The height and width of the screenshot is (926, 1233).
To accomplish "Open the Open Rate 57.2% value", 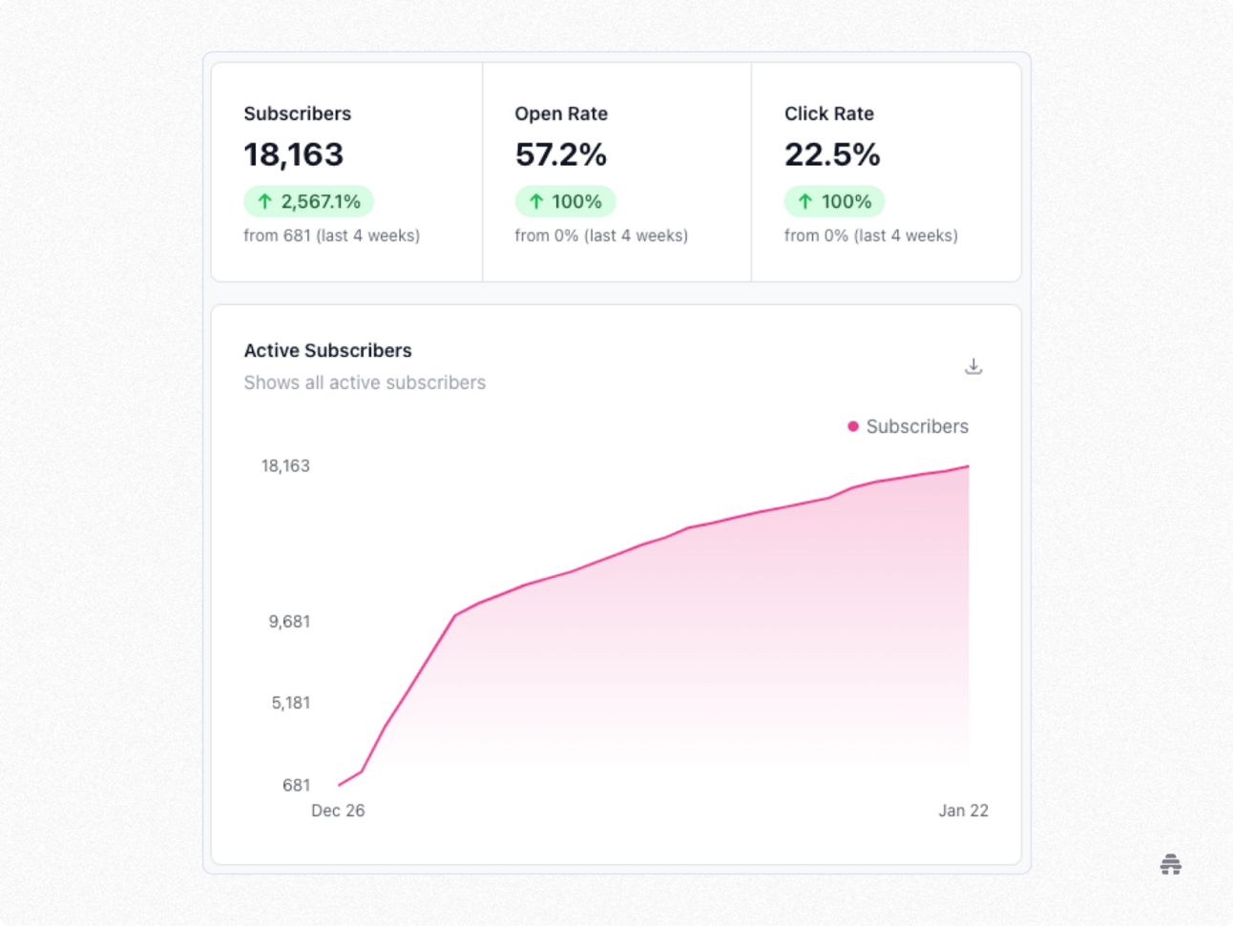I will coord(560,154).
